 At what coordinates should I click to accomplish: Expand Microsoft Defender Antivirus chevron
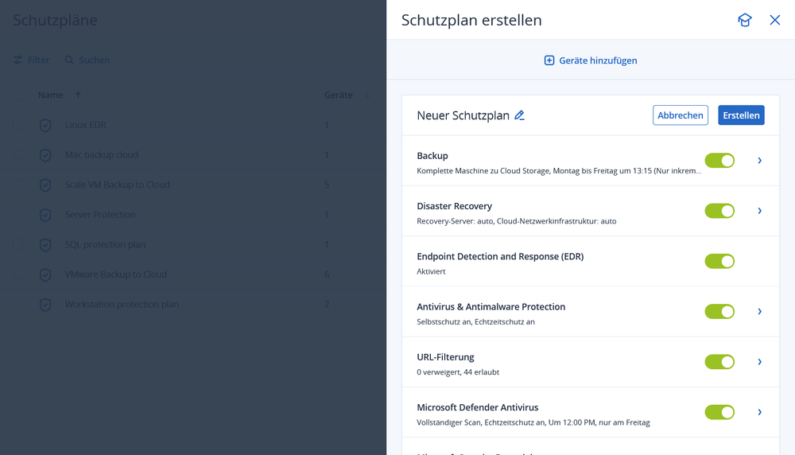(760, 412)
